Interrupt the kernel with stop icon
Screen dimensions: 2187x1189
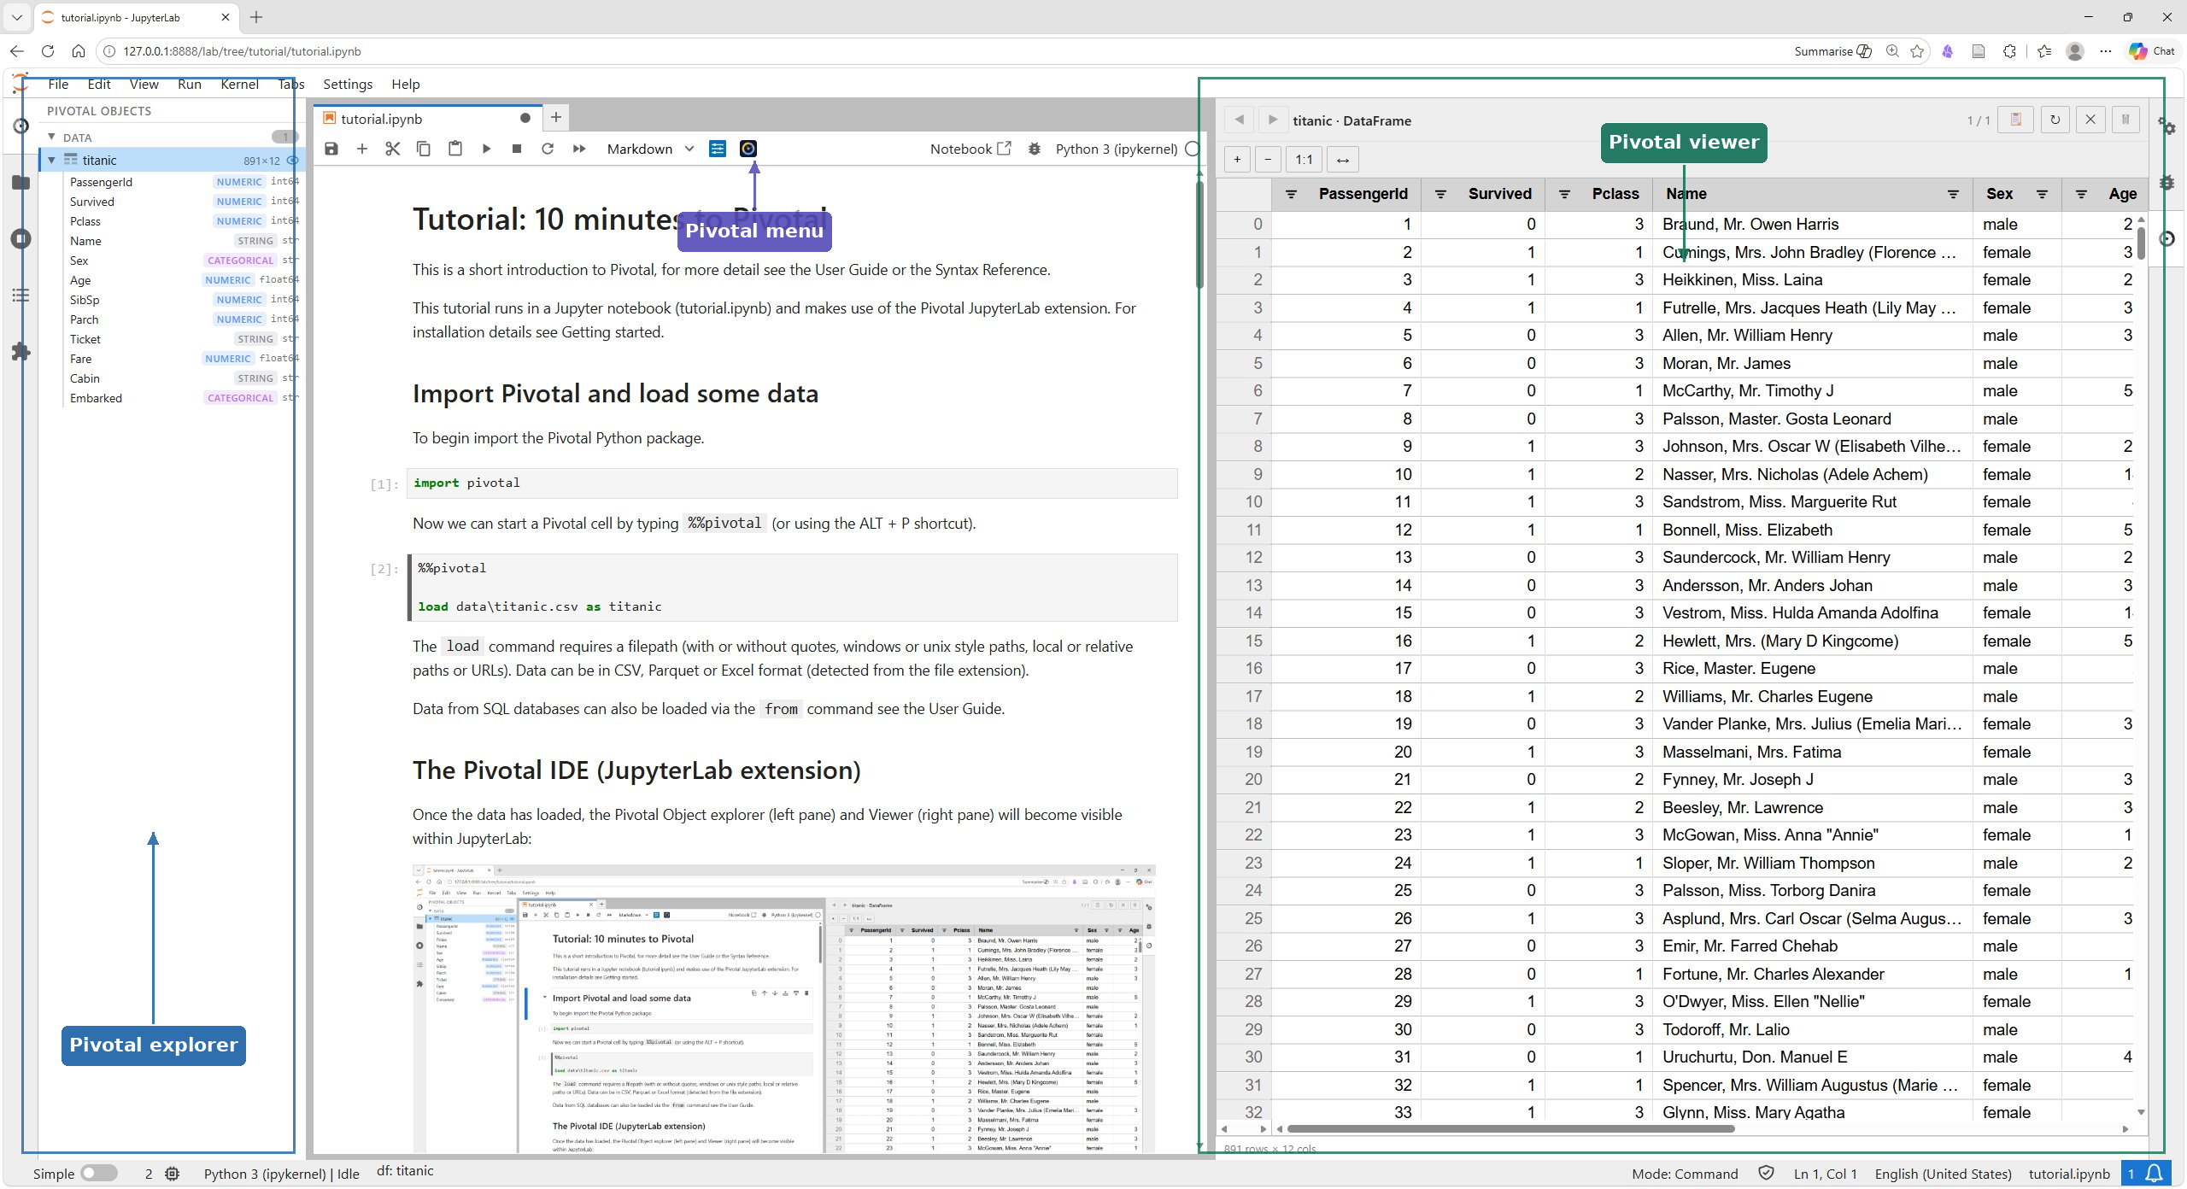pyautogui.click(x=517, y=149)
